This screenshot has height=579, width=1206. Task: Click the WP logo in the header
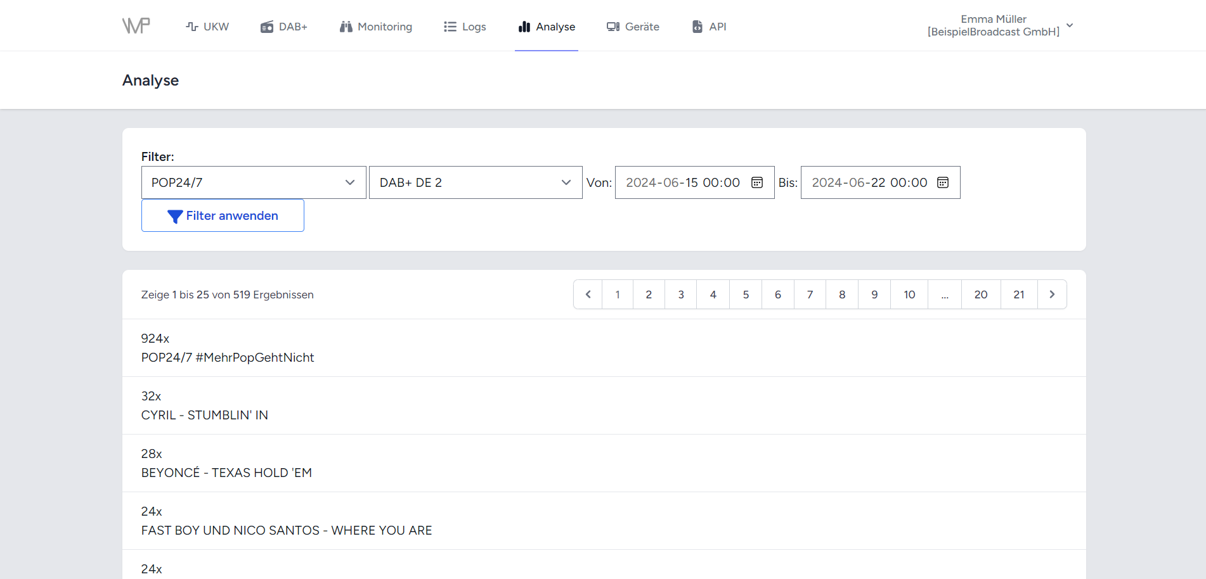[x=136, y=25]
